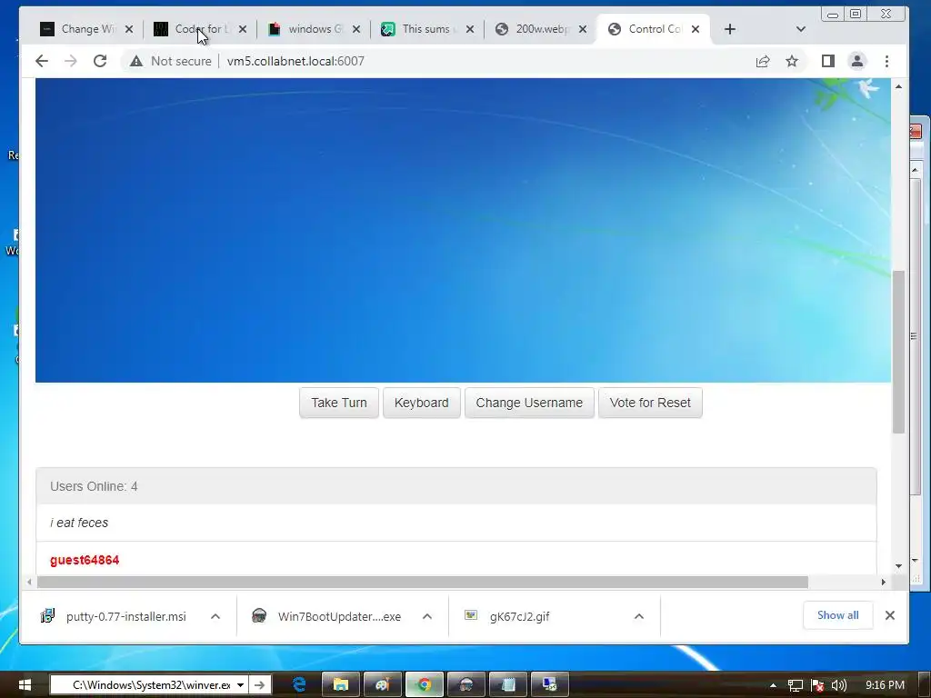Viewport: 931px width, 698px height.
Task: Click the Not secure warning icon
Action: tap(136, 61)
